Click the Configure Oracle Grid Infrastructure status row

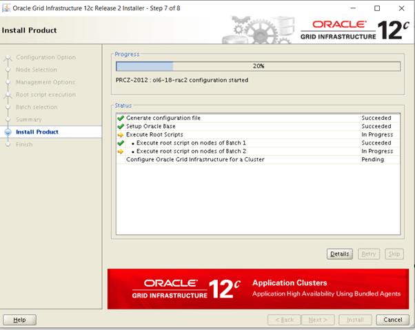coord(195,160)
